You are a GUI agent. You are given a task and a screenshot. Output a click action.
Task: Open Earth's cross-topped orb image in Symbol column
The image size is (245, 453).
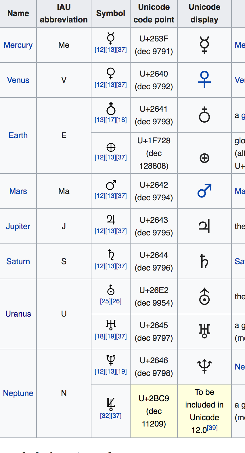(111, 109)
